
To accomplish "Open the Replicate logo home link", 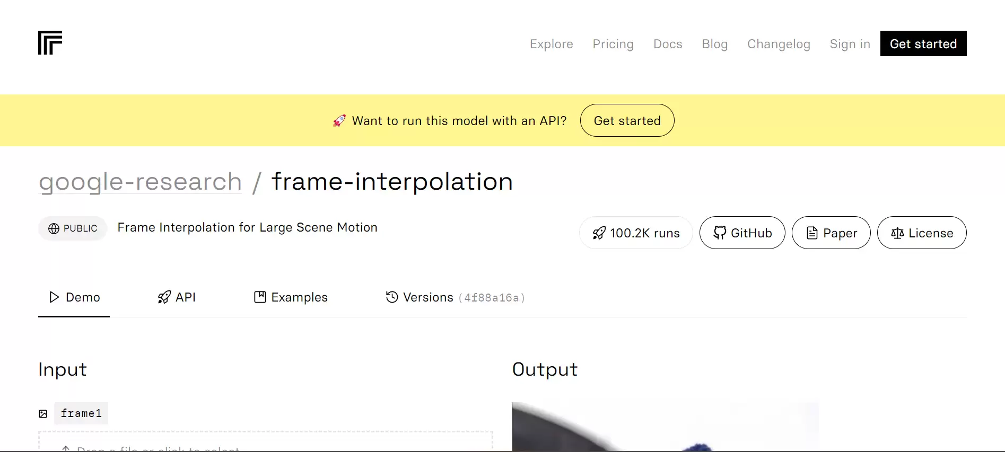I will [50, 43].
